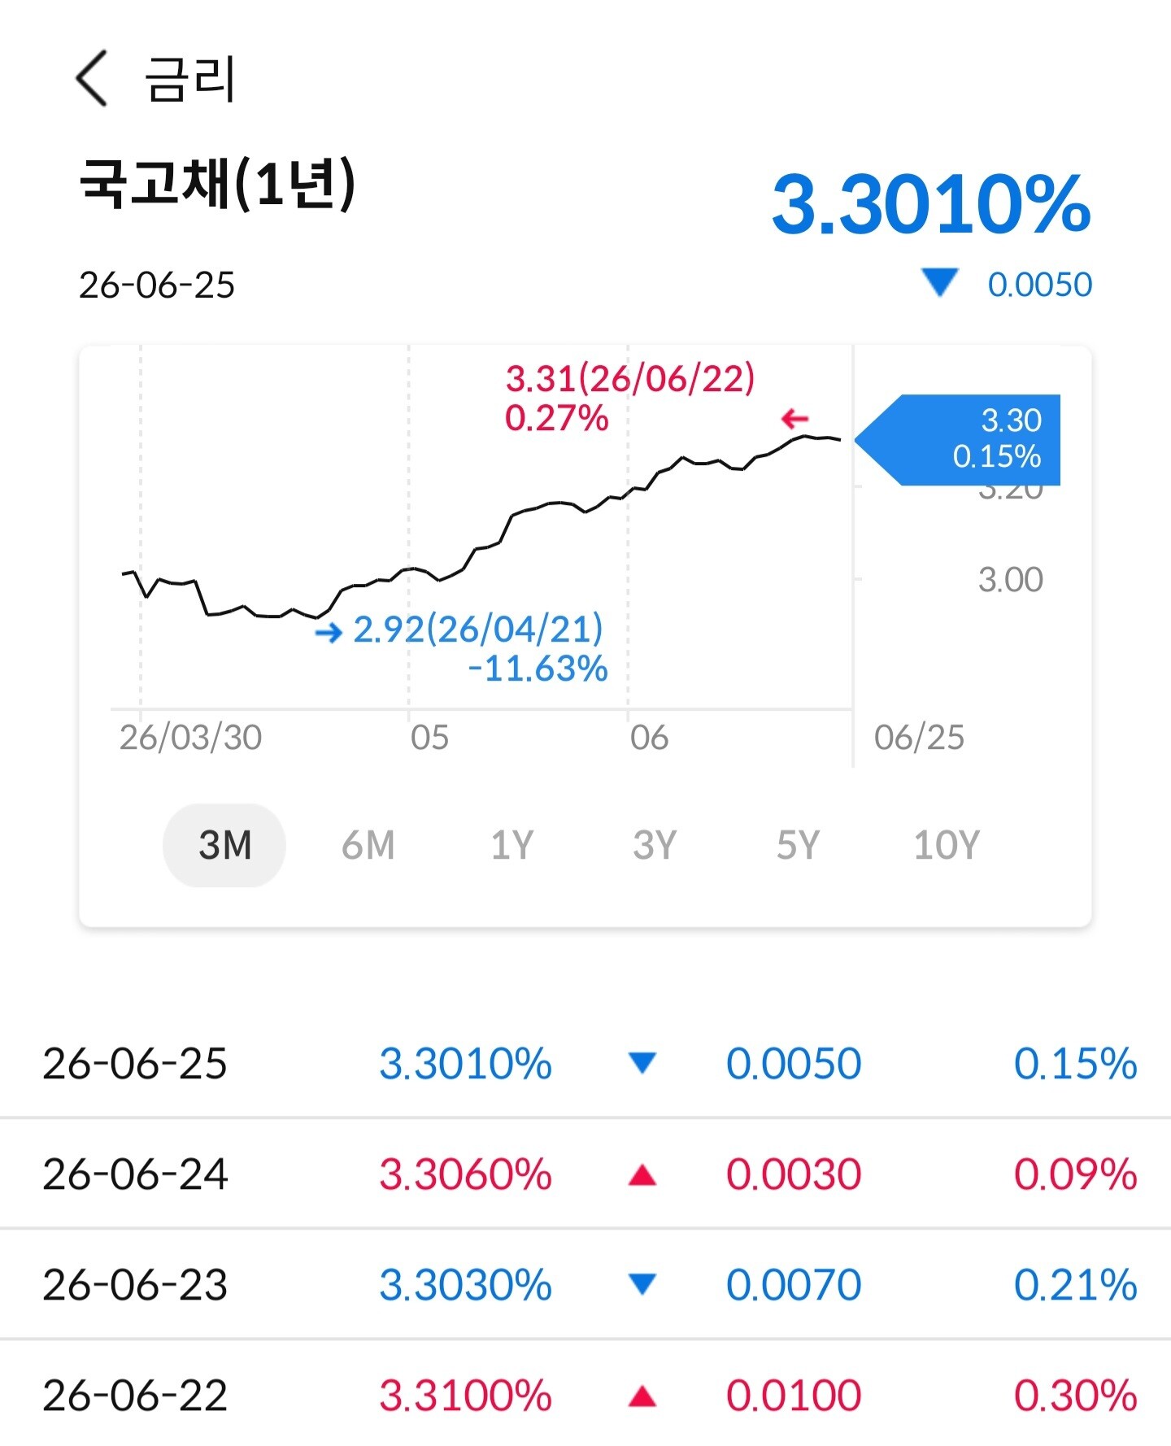Tap the red left arrow near chart high
The height and width of the screenshot is (1446, 1171).
pyautogui.click(x=794, y=419)
